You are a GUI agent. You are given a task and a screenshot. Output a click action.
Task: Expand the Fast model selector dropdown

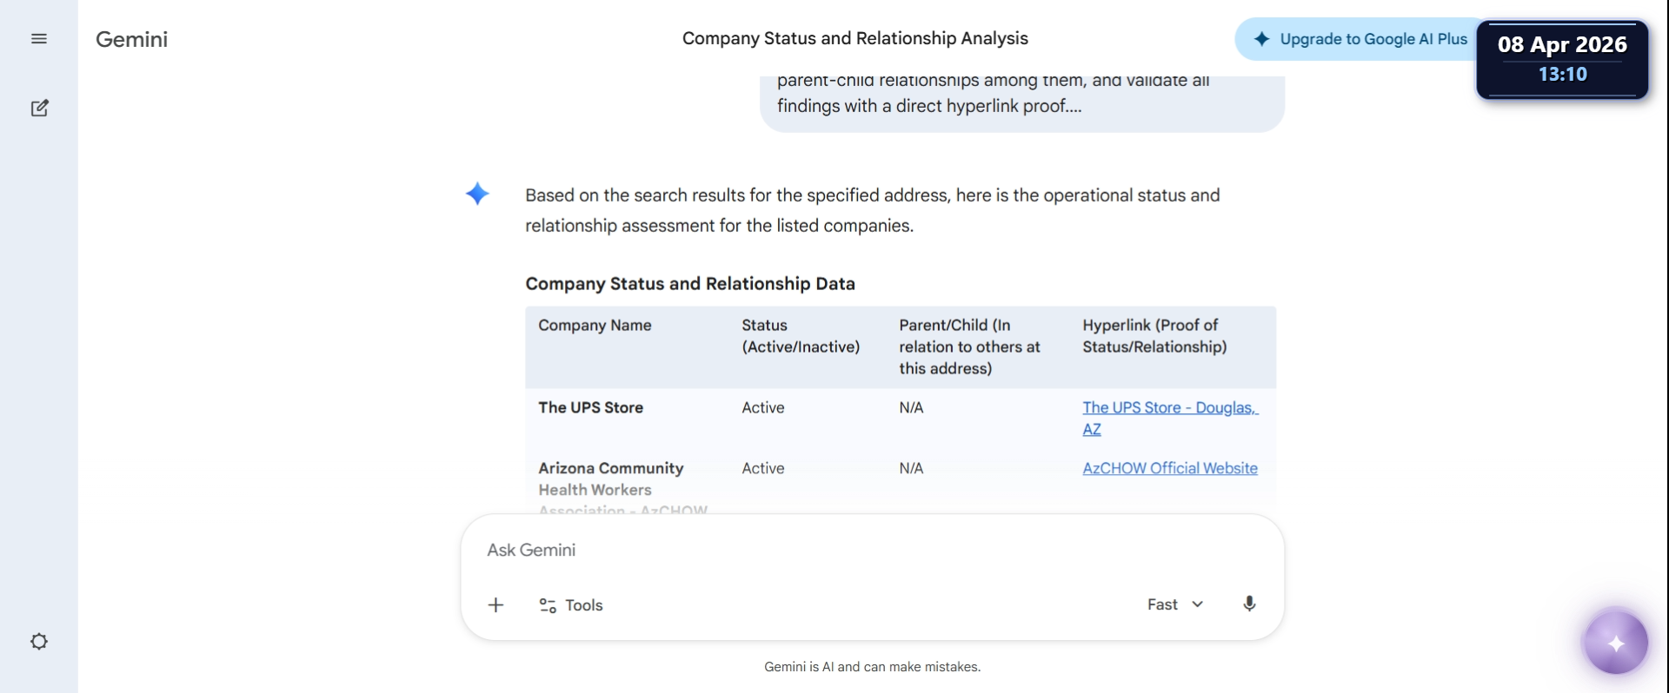[1174, 604]
